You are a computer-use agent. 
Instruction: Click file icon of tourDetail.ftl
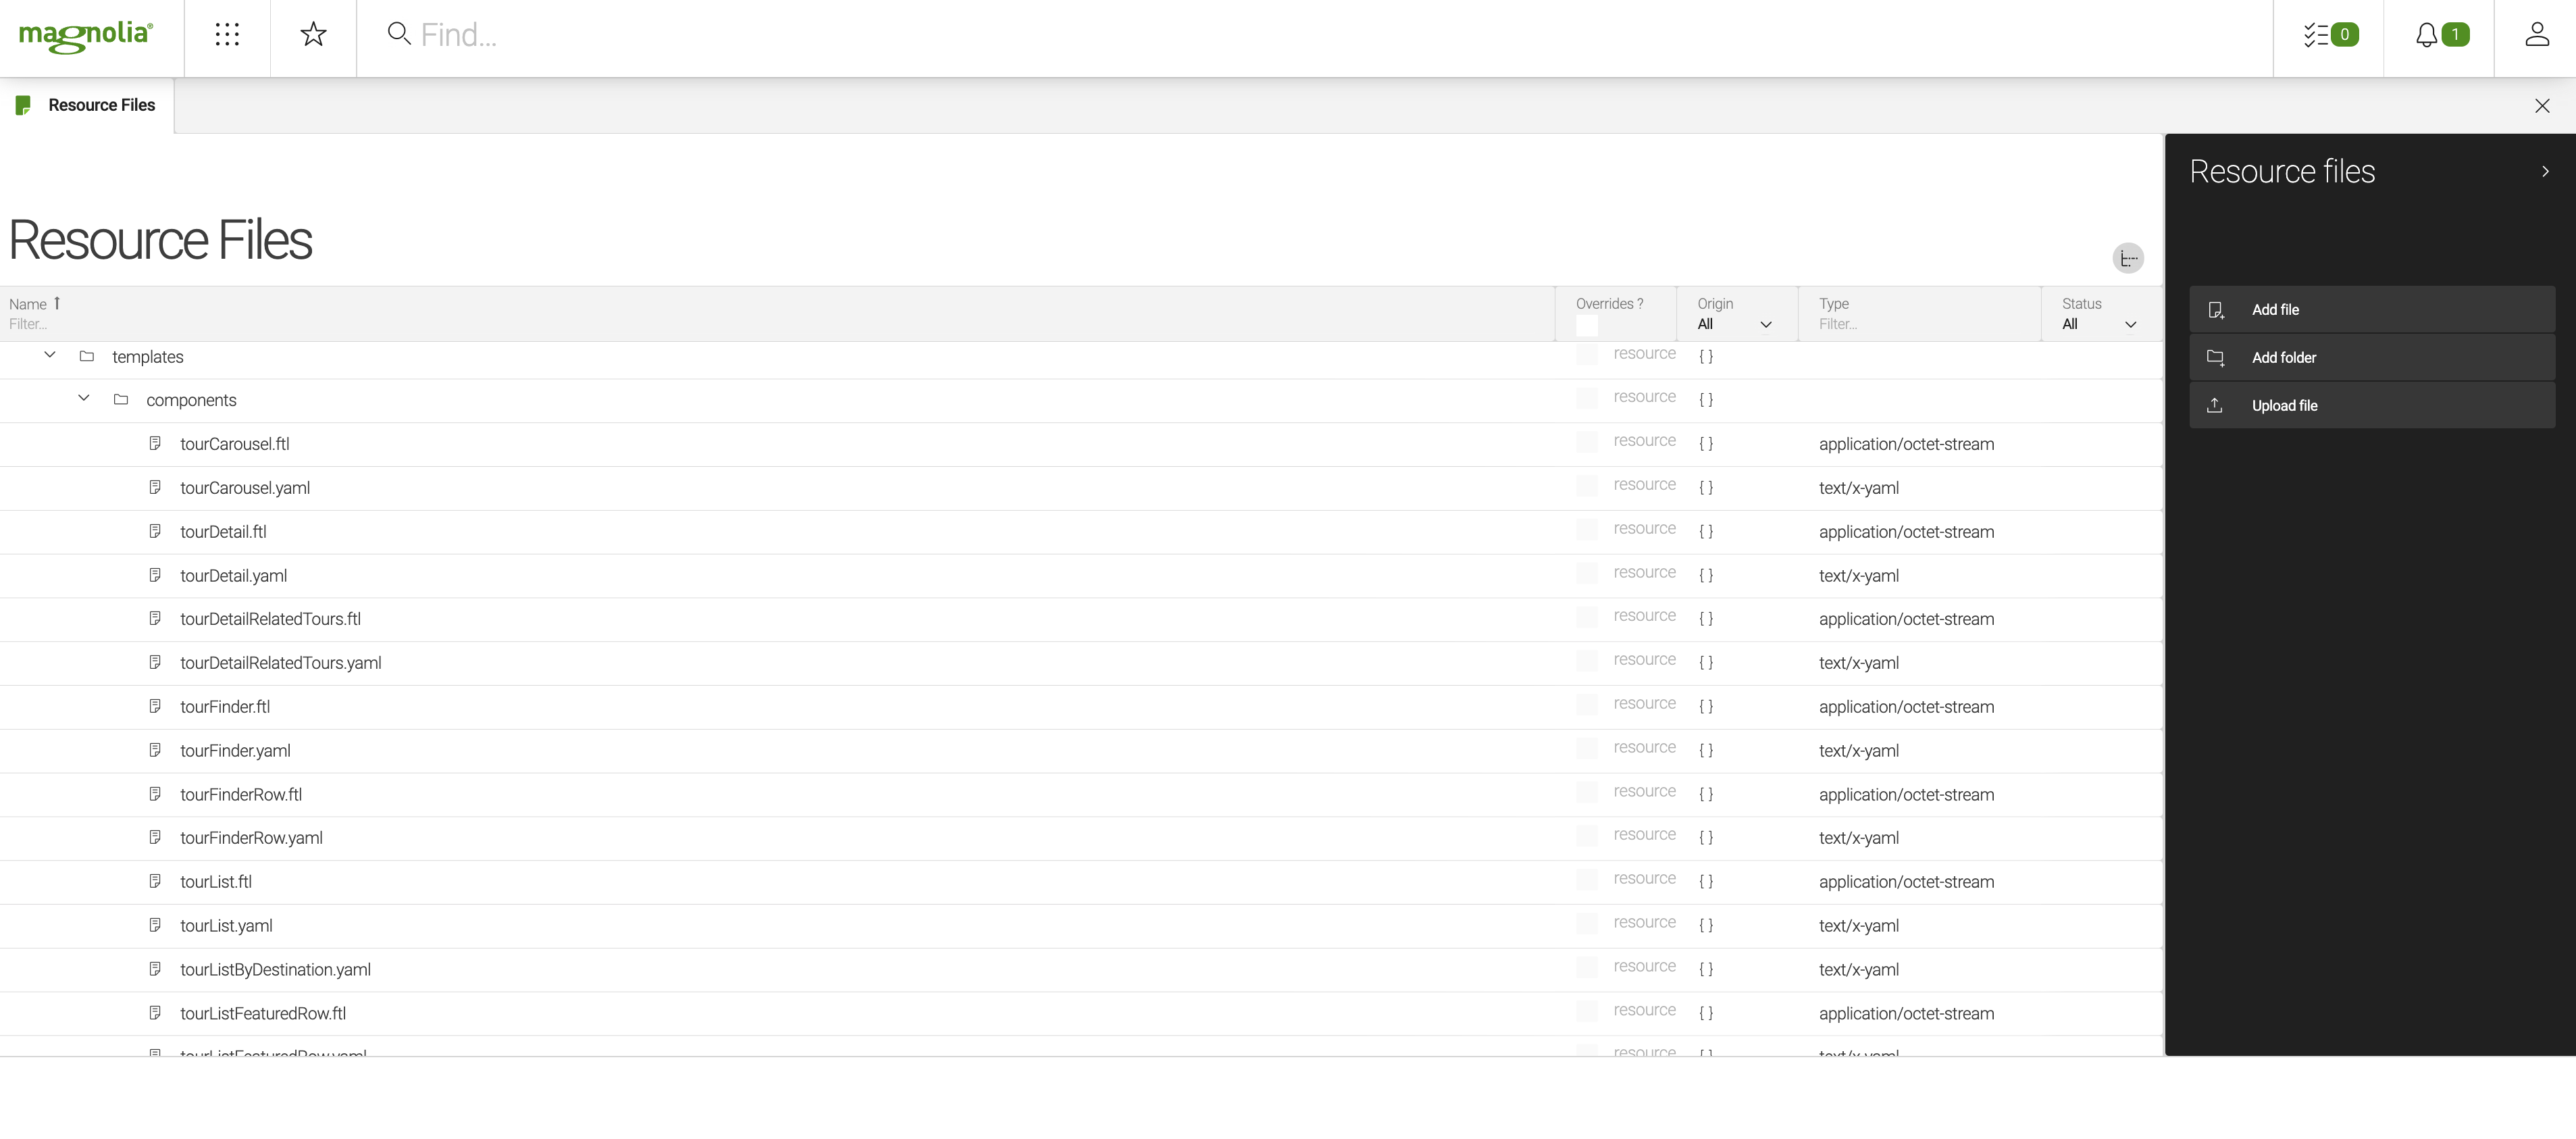point(155,531)
